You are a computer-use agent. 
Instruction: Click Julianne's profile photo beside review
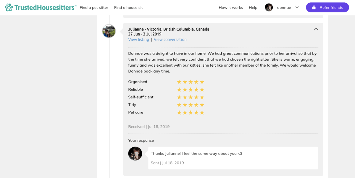(109, 31)
